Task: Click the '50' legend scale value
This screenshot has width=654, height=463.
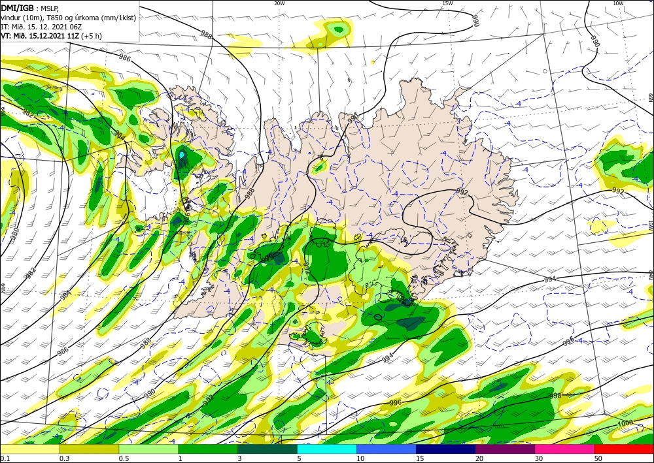Action: (598, 458)
